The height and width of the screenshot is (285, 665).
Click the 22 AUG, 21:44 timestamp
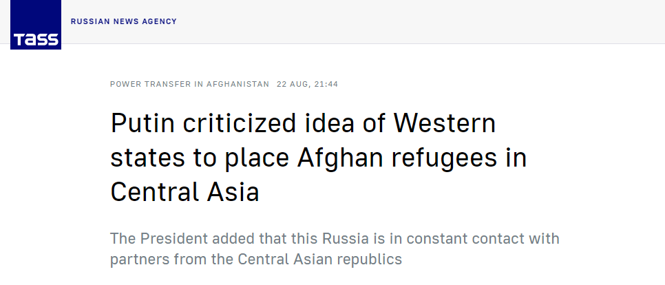[308, 84]
